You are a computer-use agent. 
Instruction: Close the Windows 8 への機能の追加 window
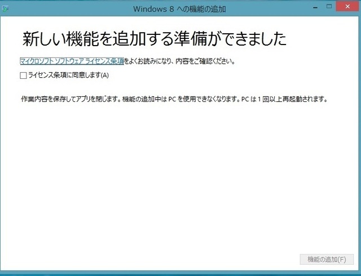pos(347,6)
